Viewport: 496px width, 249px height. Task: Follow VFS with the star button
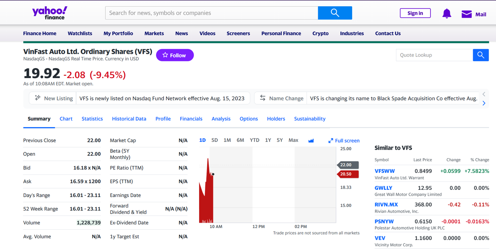(x=175, y=55)
